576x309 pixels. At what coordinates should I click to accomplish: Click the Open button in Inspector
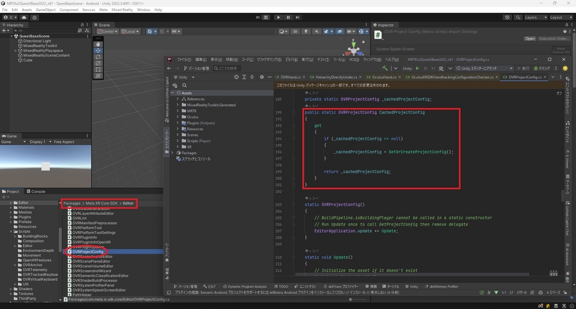530,38
